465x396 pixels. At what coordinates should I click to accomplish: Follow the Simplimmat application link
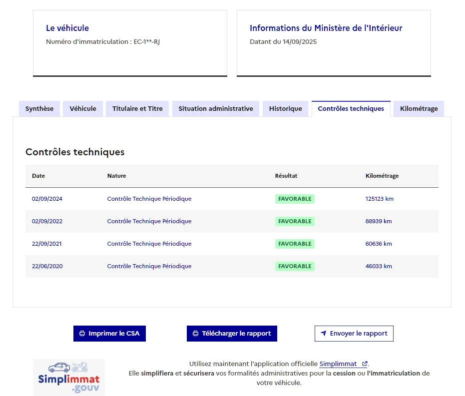click(x=338, y=364)
